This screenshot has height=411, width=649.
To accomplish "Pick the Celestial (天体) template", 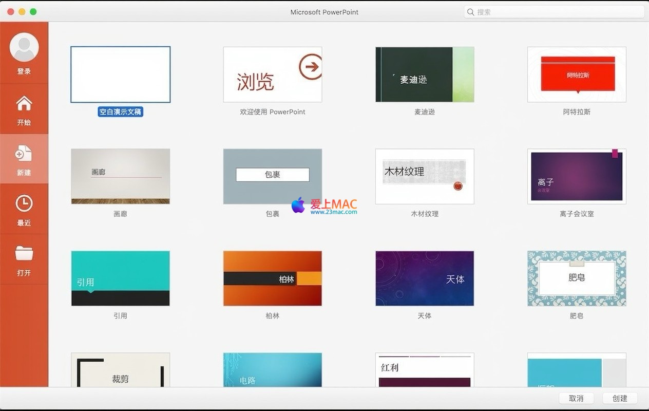I will (x=425, y=278).
